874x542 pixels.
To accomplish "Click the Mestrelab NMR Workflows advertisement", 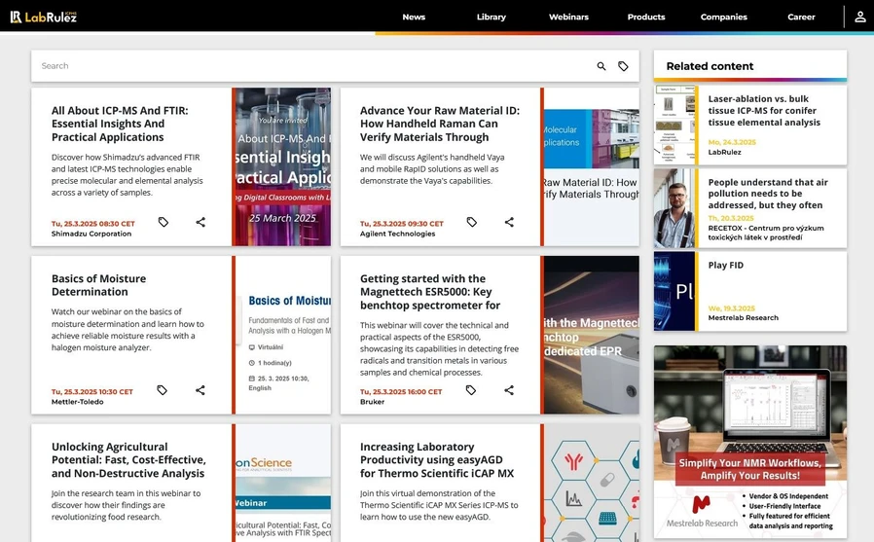I will 750,441.
